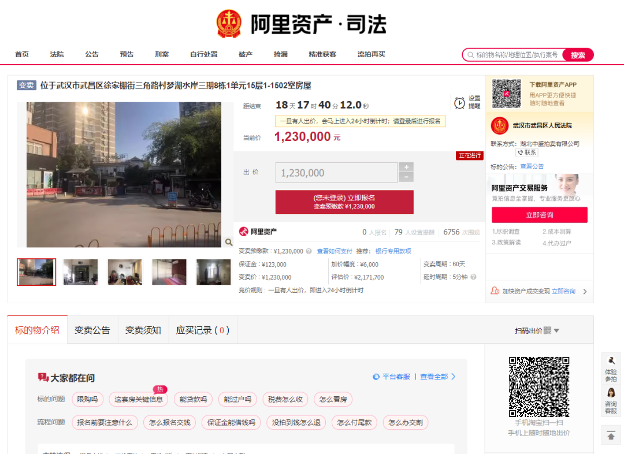The image size is (624, 454).
Task: Click the 大家都在问 question icon
Action: coord(43,377)
